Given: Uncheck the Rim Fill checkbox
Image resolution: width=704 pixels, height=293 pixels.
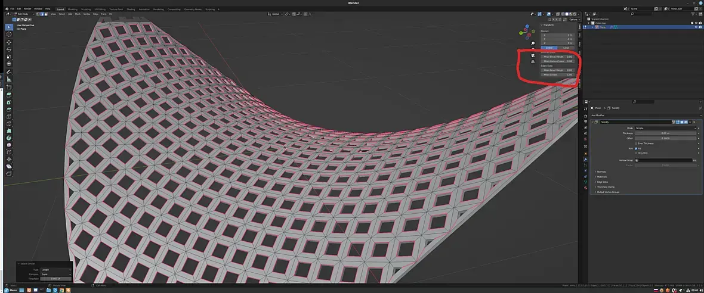Looking at the screenshot, I should (636, 148).
